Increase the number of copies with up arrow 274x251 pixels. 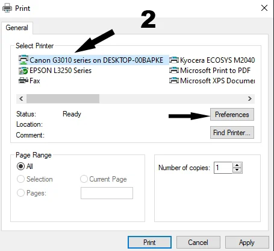click(x=237, y=165)
